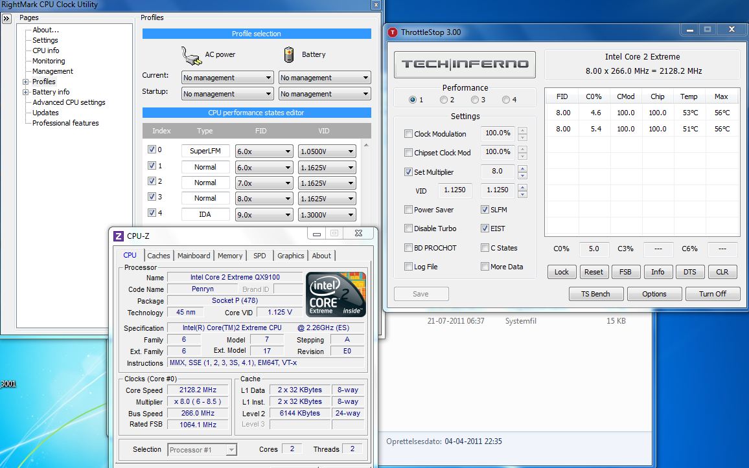
Task: Open the Memory tab in CPU-Z
Action: pos(230,256)
